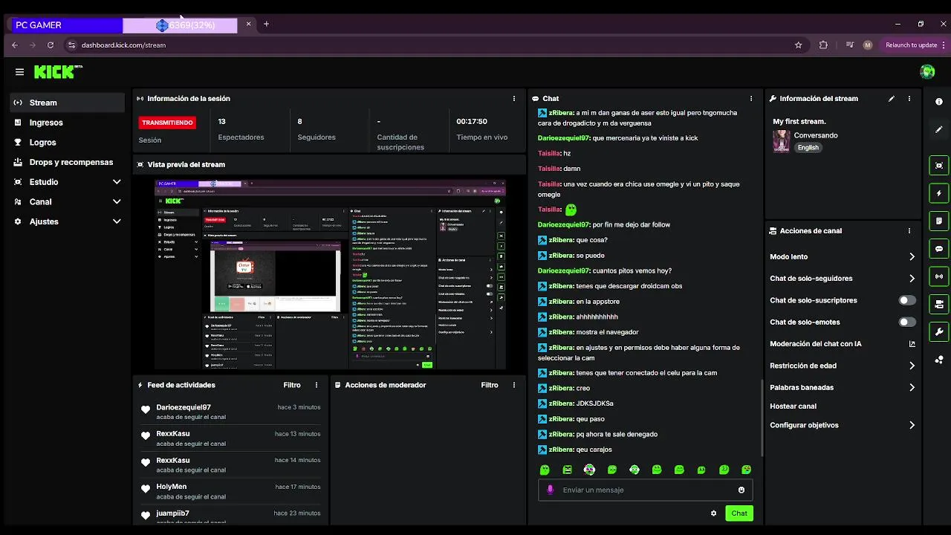The height and width of the screenshot is (535, 951).
Task: Open the emoji picker in message box
Action: coord(741,490)
